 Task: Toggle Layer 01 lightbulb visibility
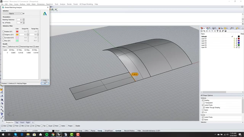pos(234,39)
